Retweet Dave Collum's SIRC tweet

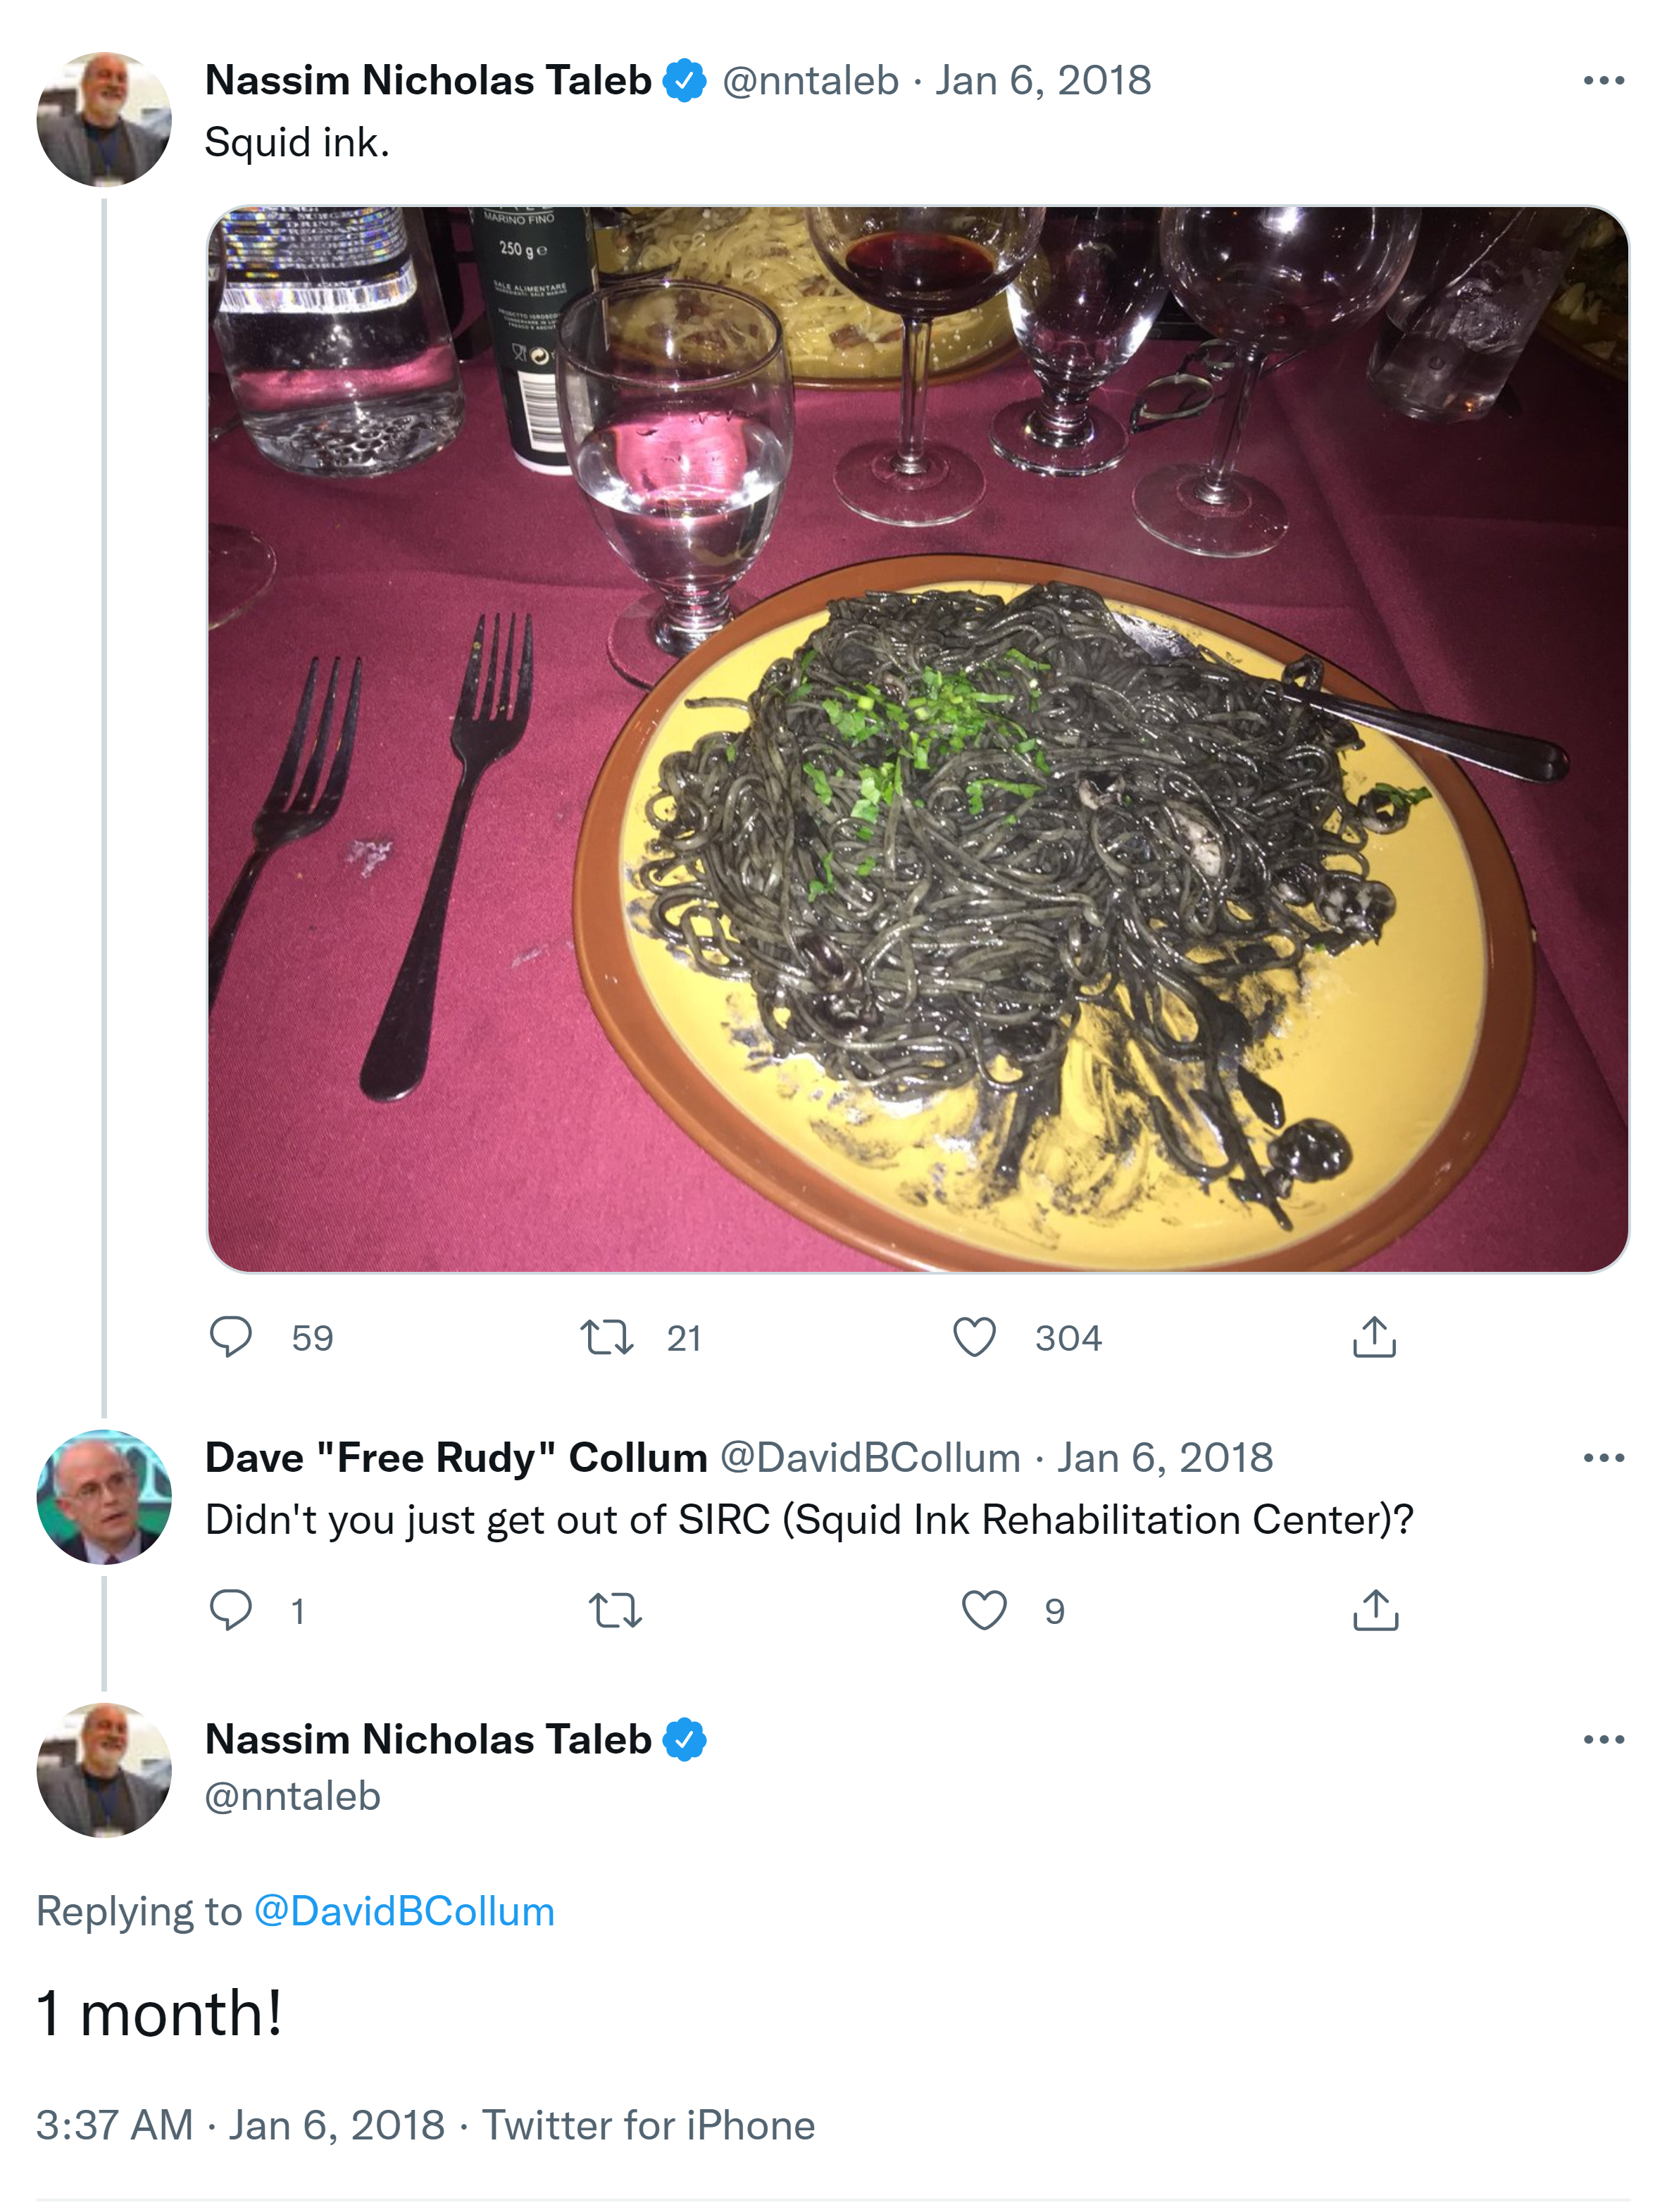615,1610
